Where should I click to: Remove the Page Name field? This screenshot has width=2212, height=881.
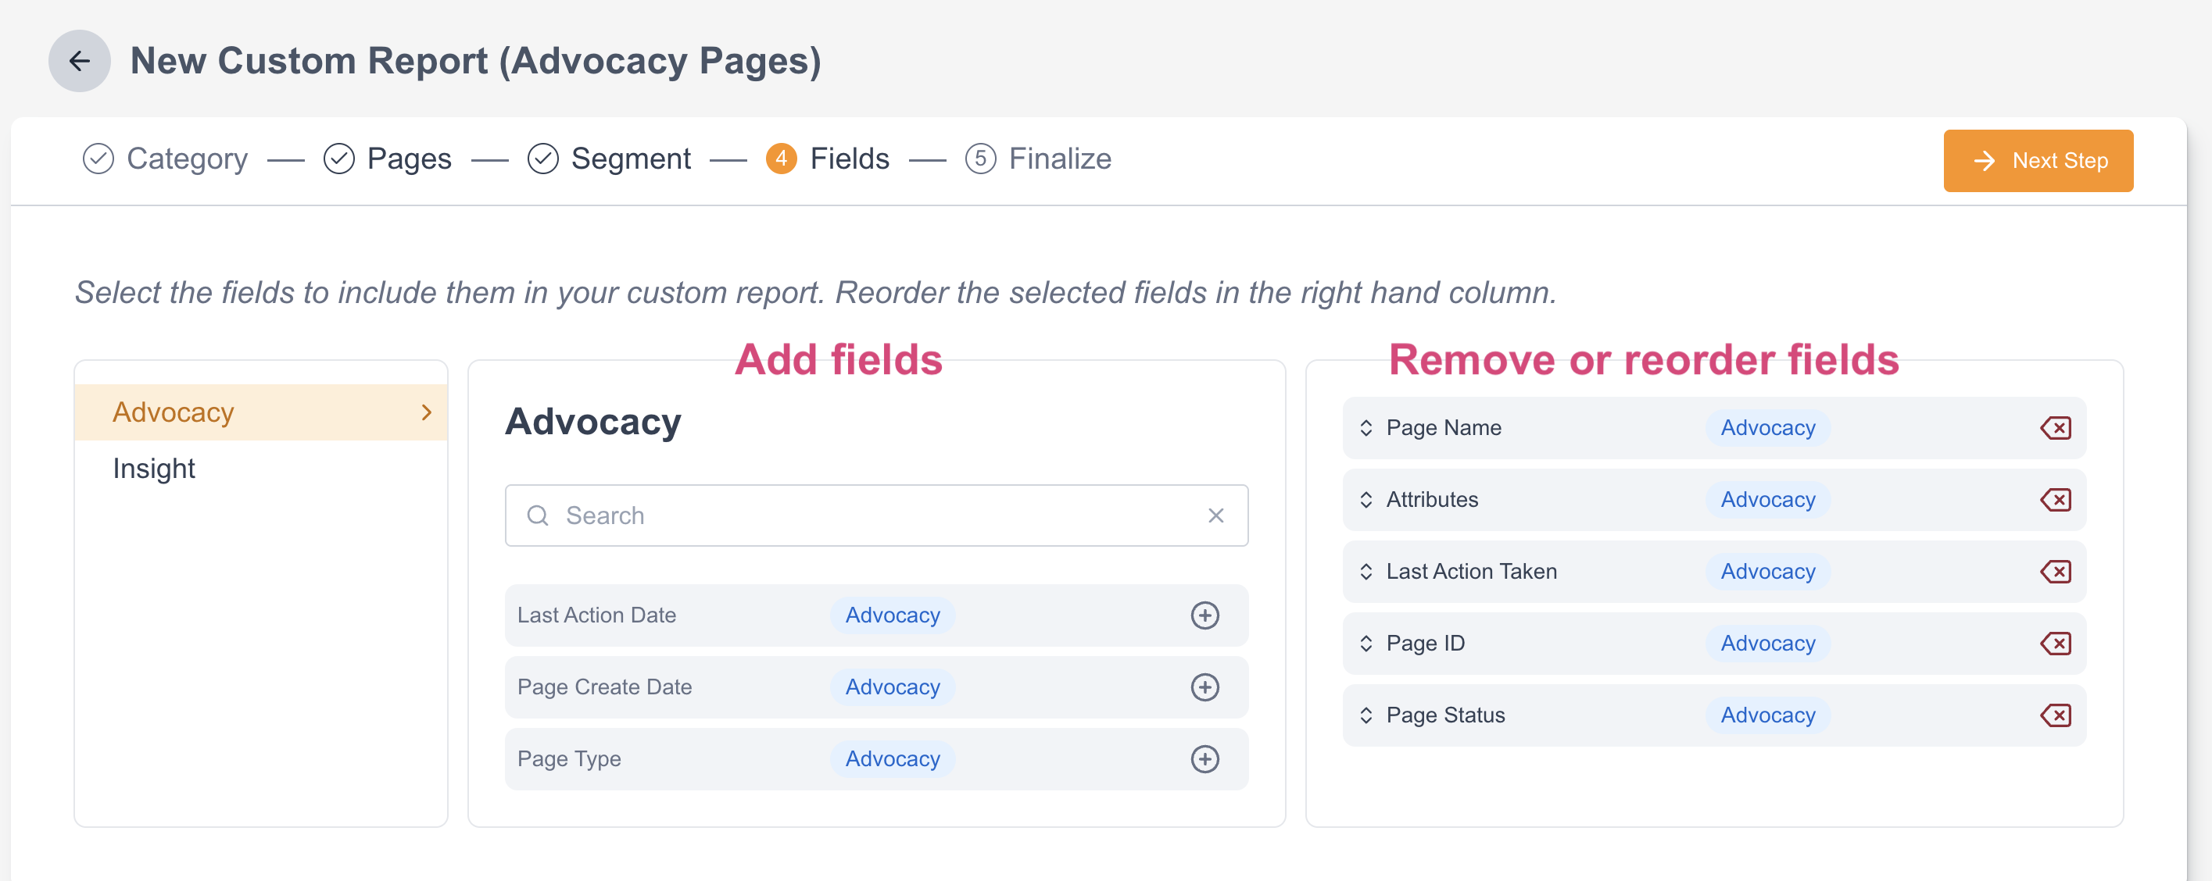(x=2055, y=428)
